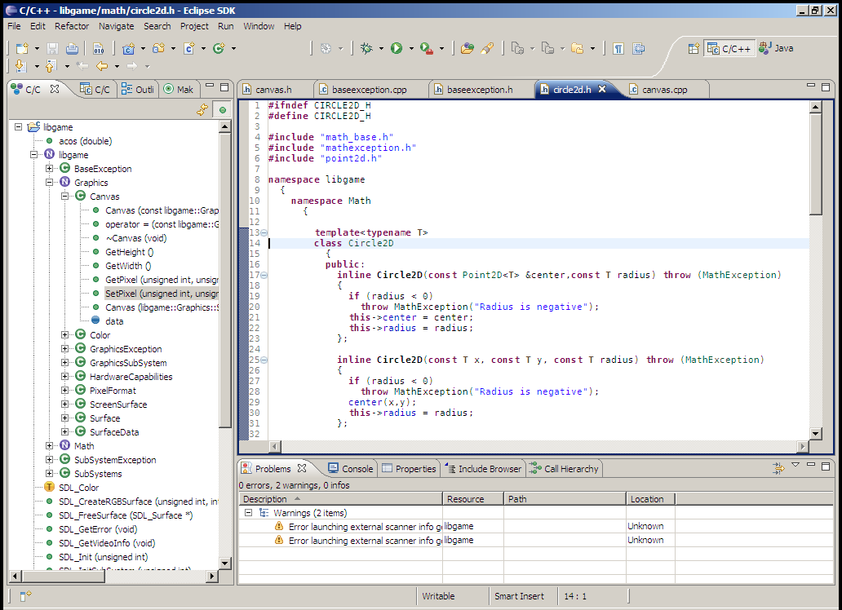842x610 pixels.
Task: Click the Problems view filter icon
Action: click(778, 468)
